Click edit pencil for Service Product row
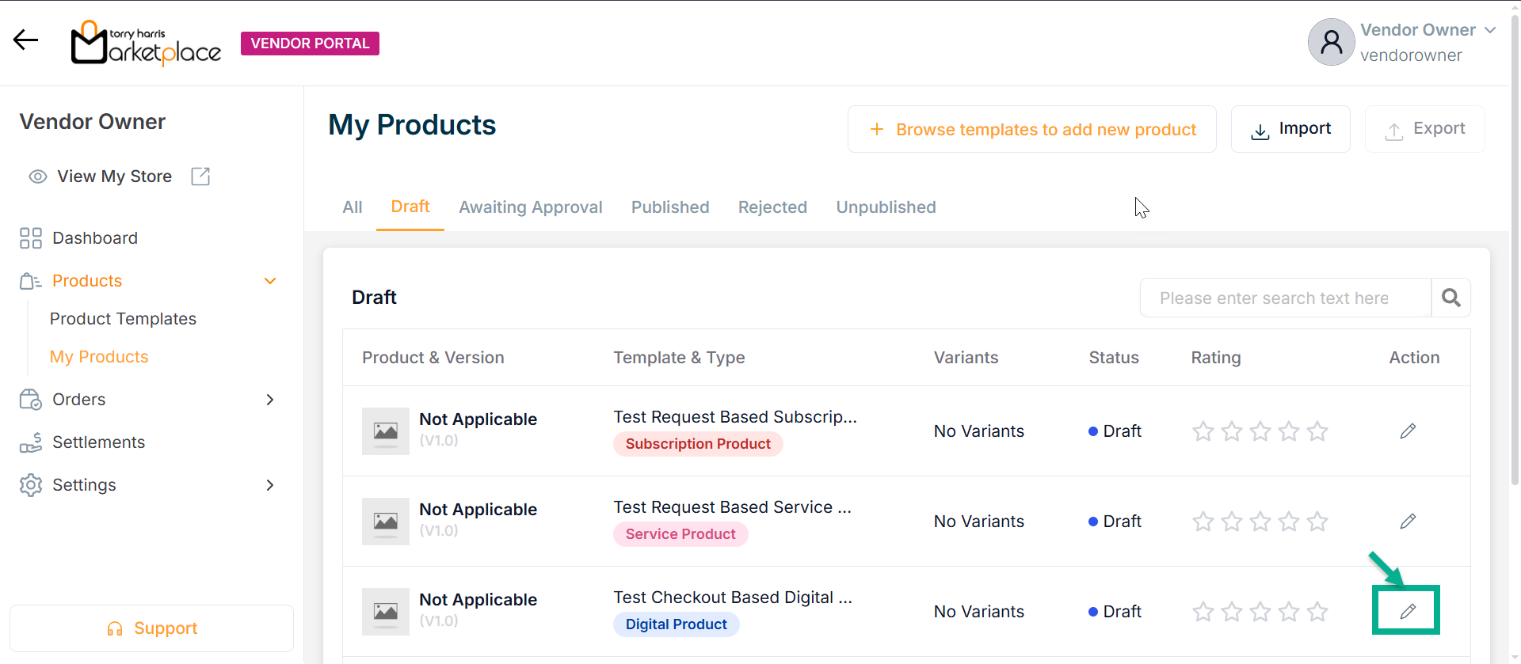Image resolution: width=1521 pixels, height=664 pixels. (x=1407, y=522)
